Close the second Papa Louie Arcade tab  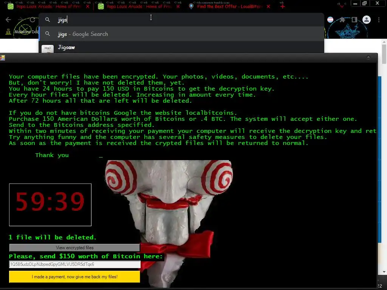pos(178,6)
